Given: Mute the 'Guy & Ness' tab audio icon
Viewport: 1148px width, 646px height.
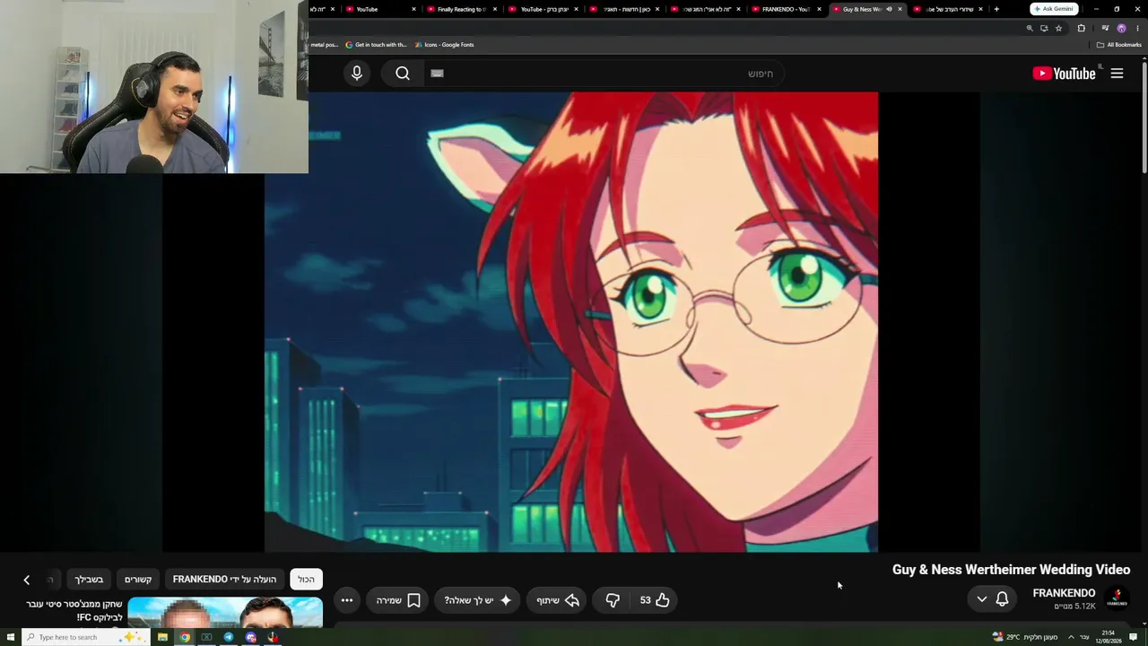Looking at the screenshot, I should coord(889,9).
